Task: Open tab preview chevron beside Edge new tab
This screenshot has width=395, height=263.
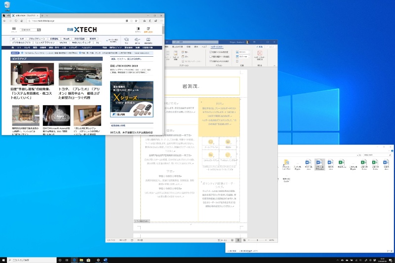Action: [47, 16]
